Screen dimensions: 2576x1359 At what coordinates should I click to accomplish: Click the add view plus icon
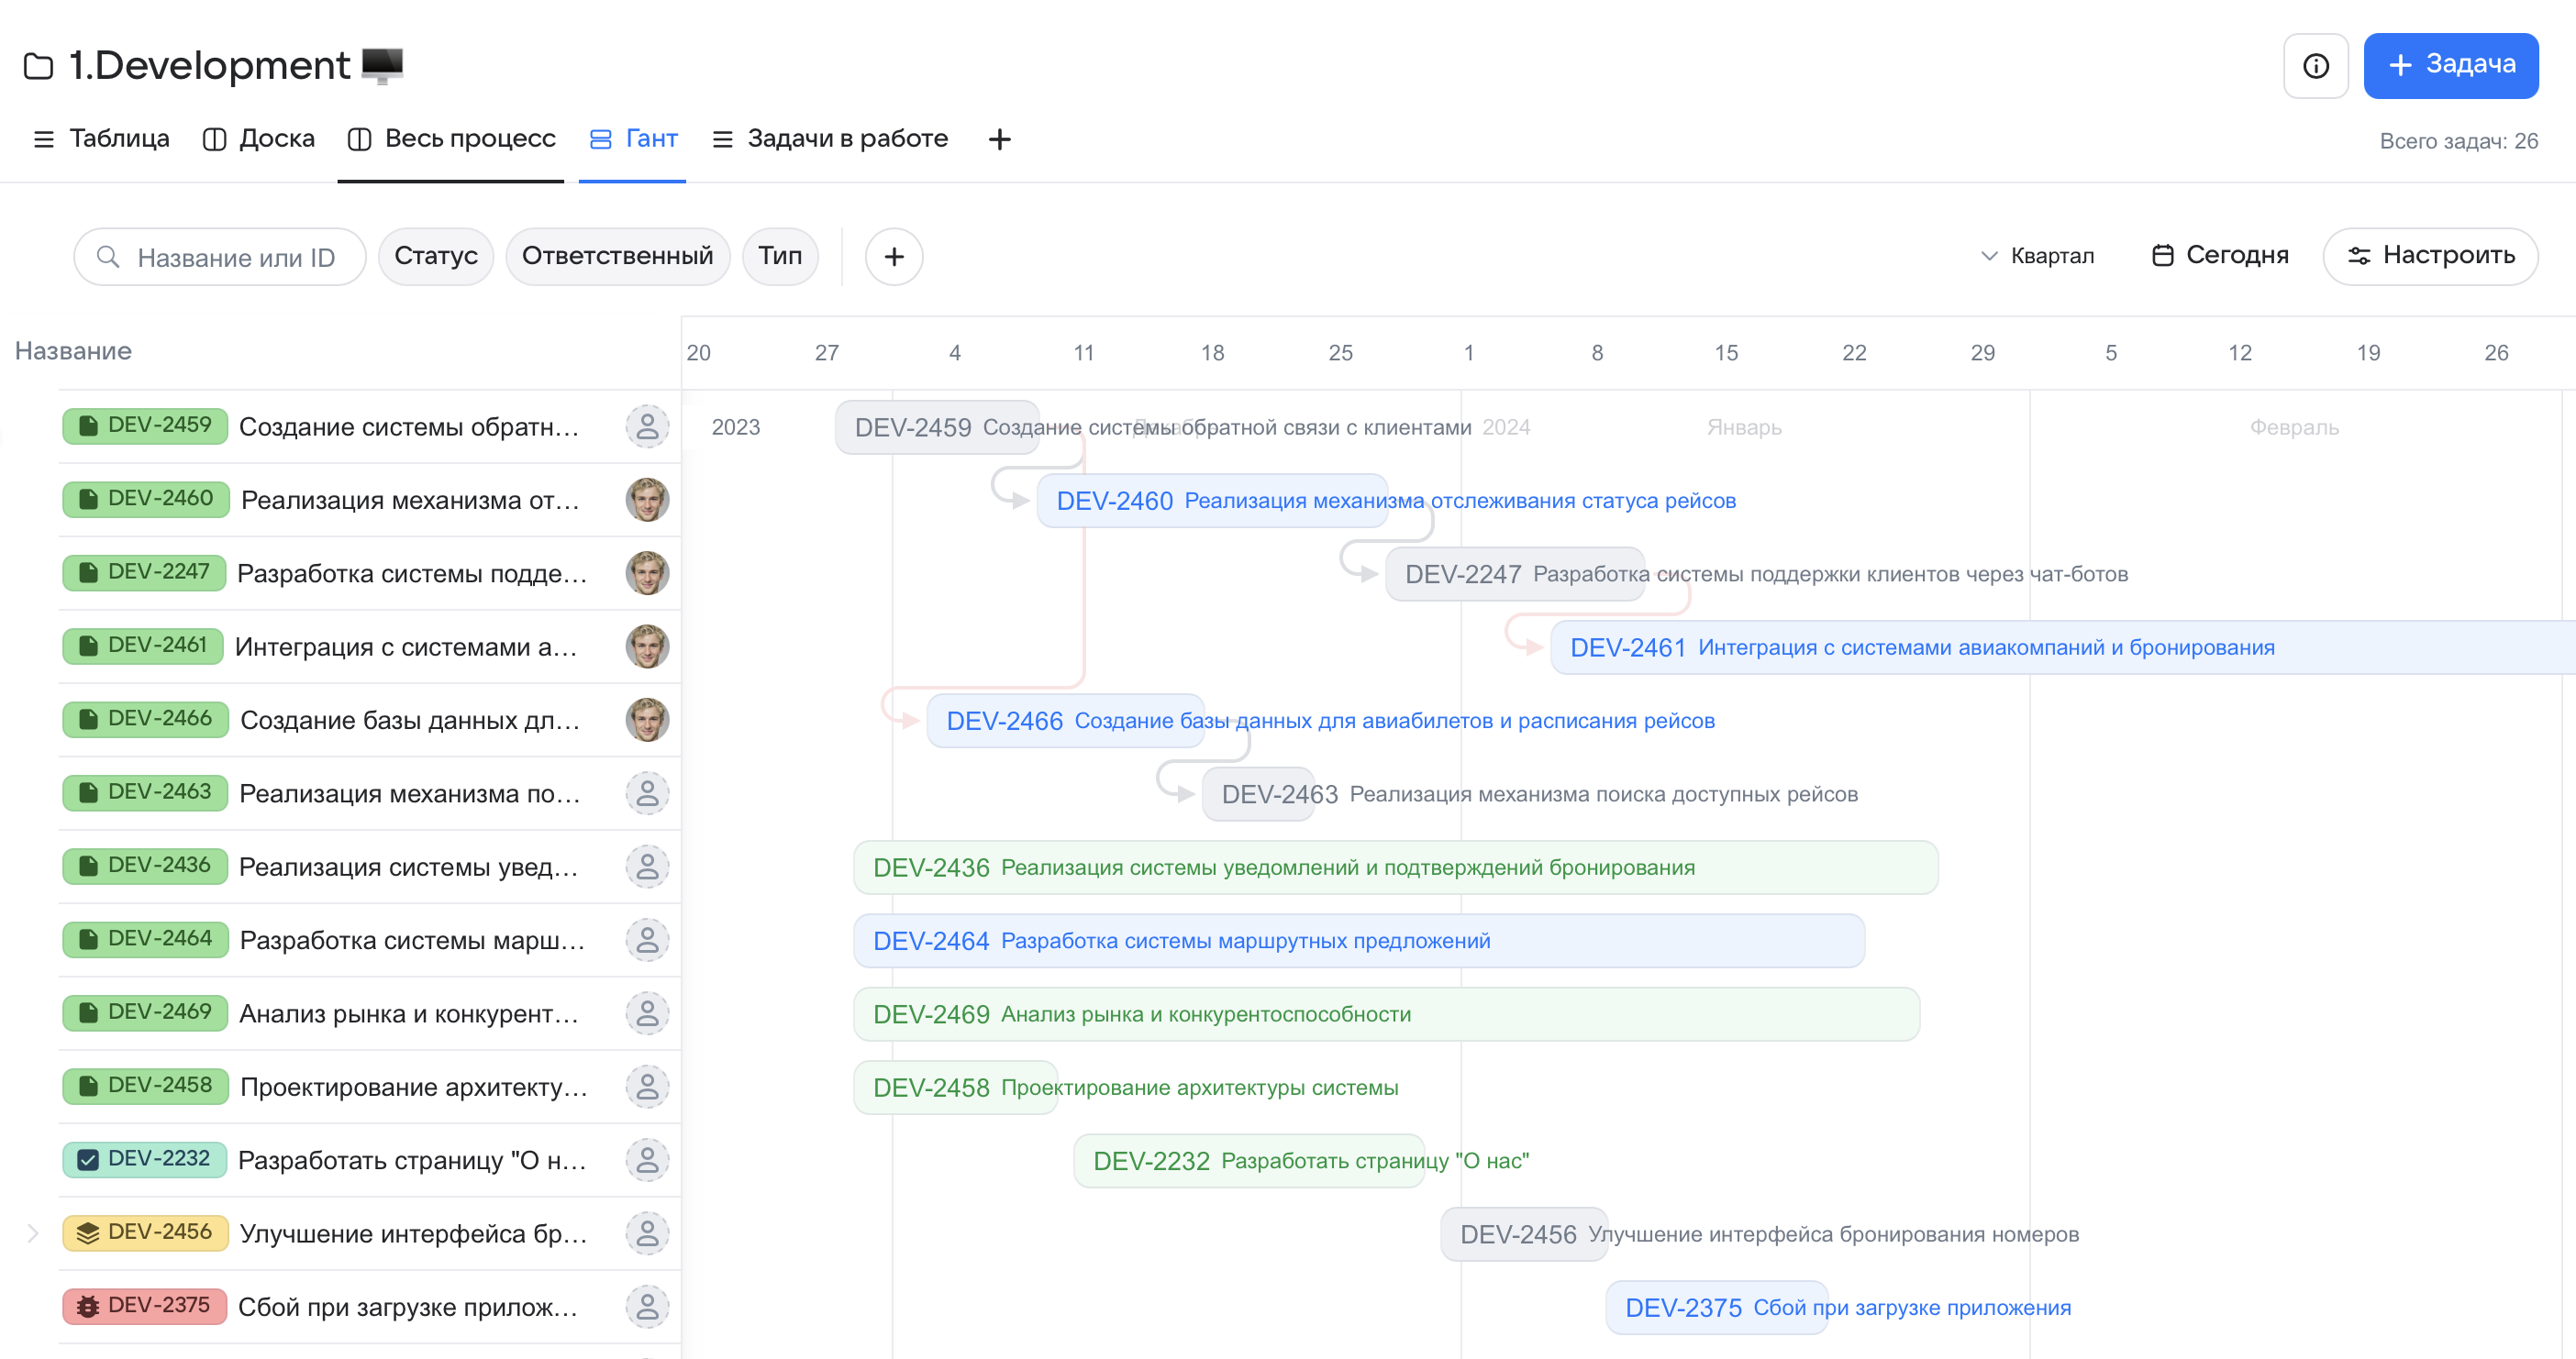point(999,138)
